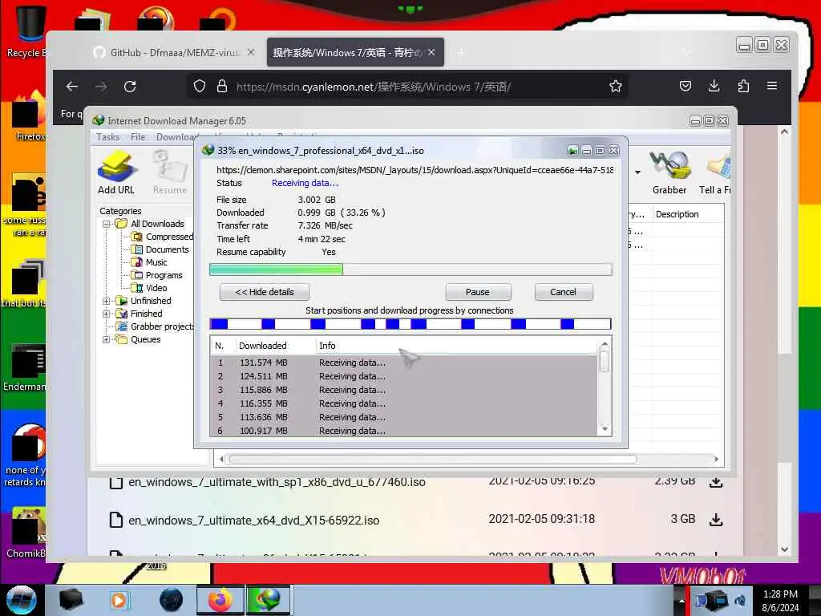This screenshot has height=616, width=821.
Task: Click the Add URL toolbar icon
Action: (x=116, y=173)
